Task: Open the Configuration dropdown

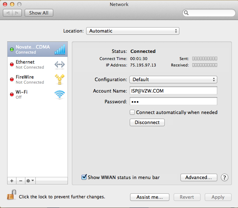Action: point(173,80)
